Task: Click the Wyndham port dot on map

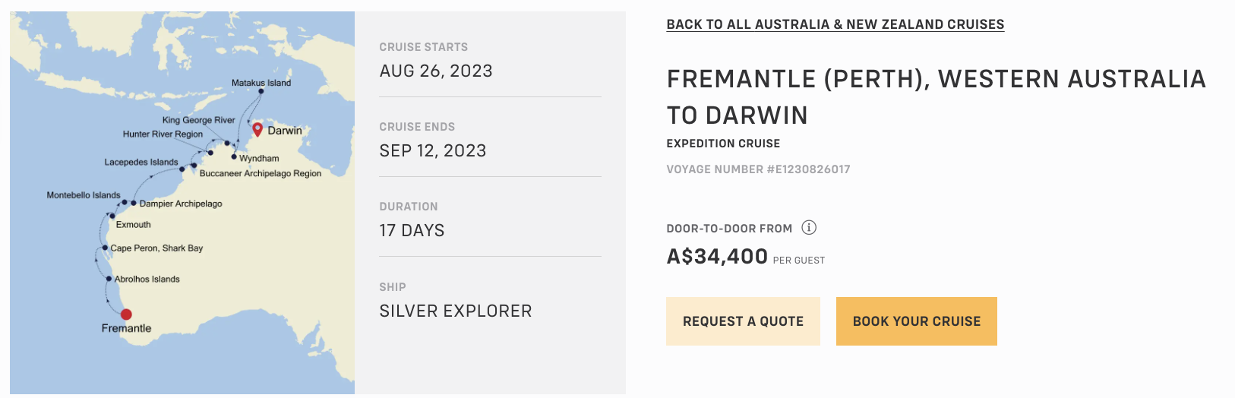Action: [x=234, y=157]
